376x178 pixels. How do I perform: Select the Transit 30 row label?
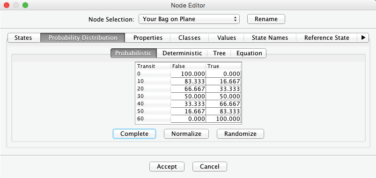click(x=153, y=96)
